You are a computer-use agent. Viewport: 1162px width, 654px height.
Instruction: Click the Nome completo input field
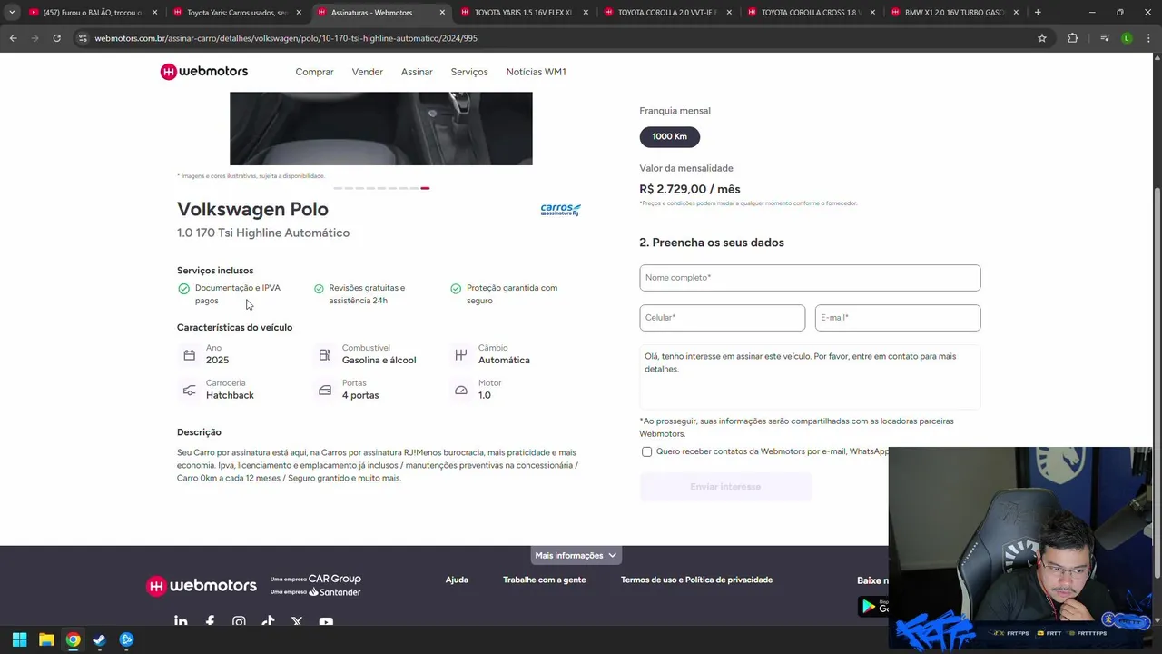click(810, 278)
